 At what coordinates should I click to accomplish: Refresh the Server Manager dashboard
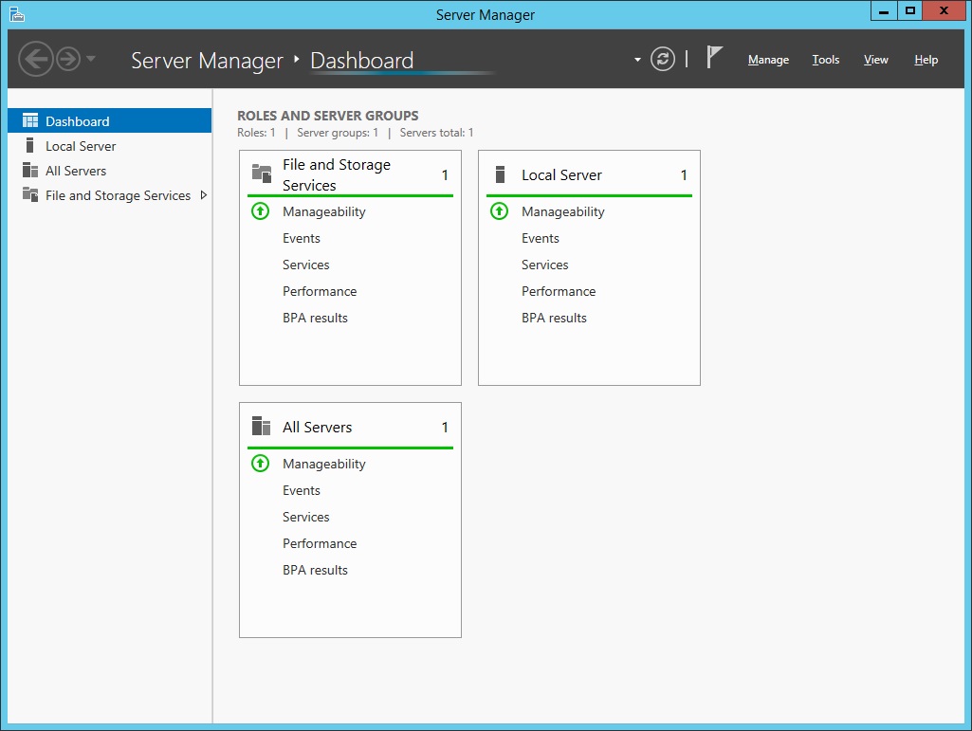point(663,59)
